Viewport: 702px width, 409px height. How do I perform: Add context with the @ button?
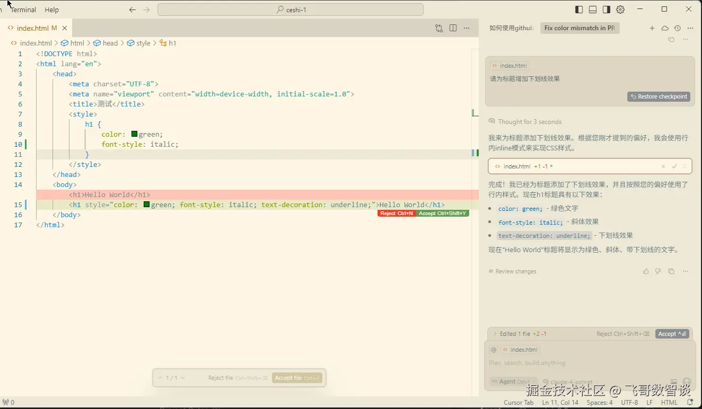pos(494,350)
